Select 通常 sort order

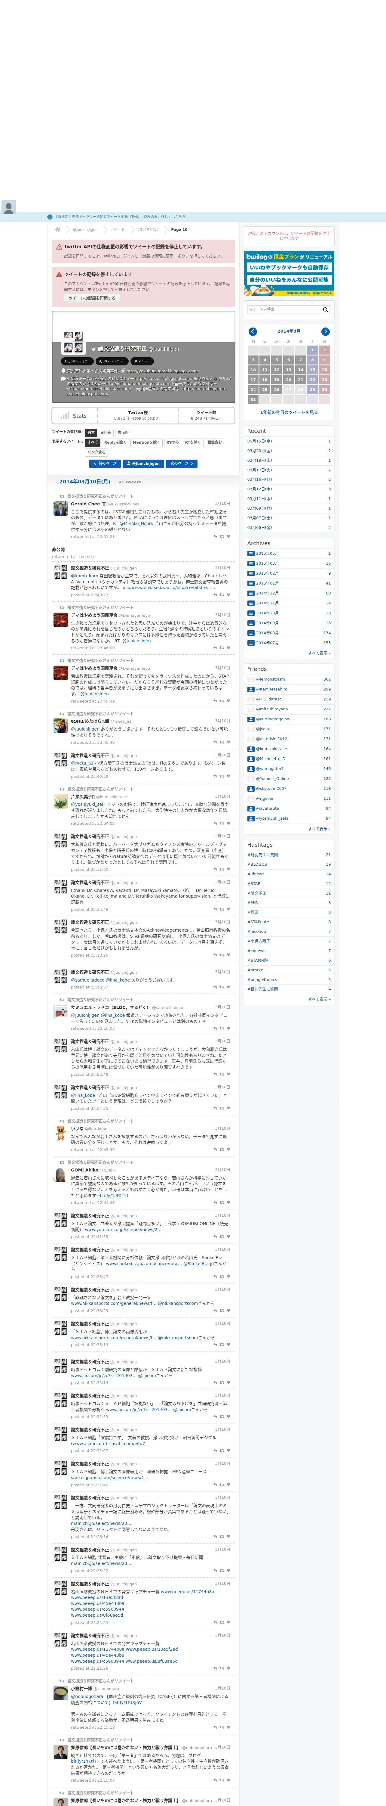point(91,433)
